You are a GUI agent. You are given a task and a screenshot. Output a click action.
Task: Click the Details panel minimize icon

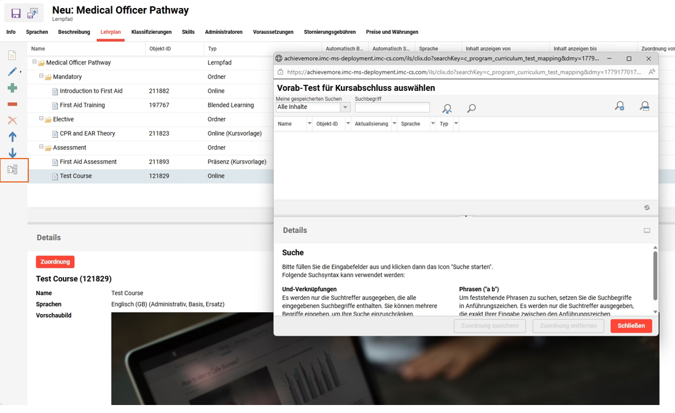pos(647,230)
